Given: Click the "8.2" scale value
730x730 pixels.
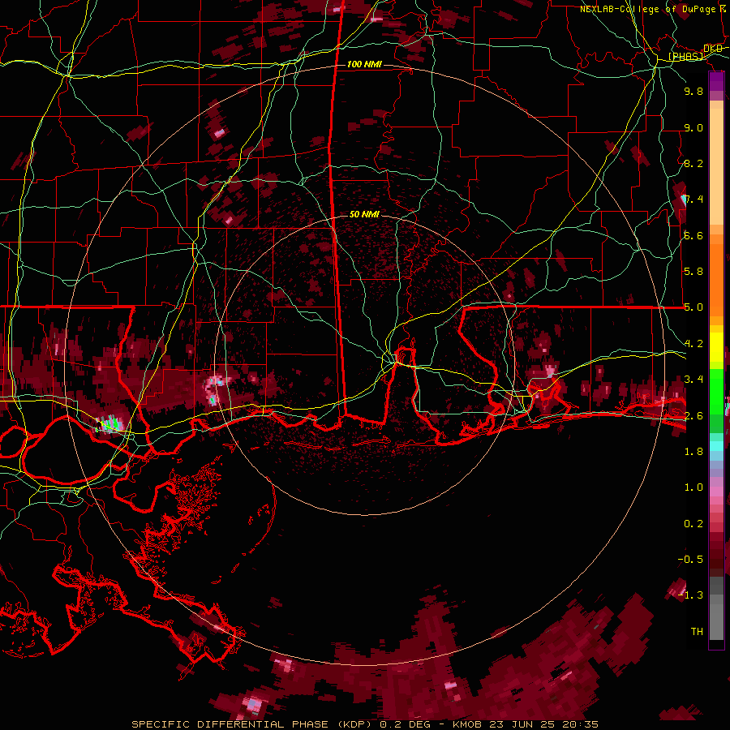Looking at the screenshot, I should pos(693,163).
